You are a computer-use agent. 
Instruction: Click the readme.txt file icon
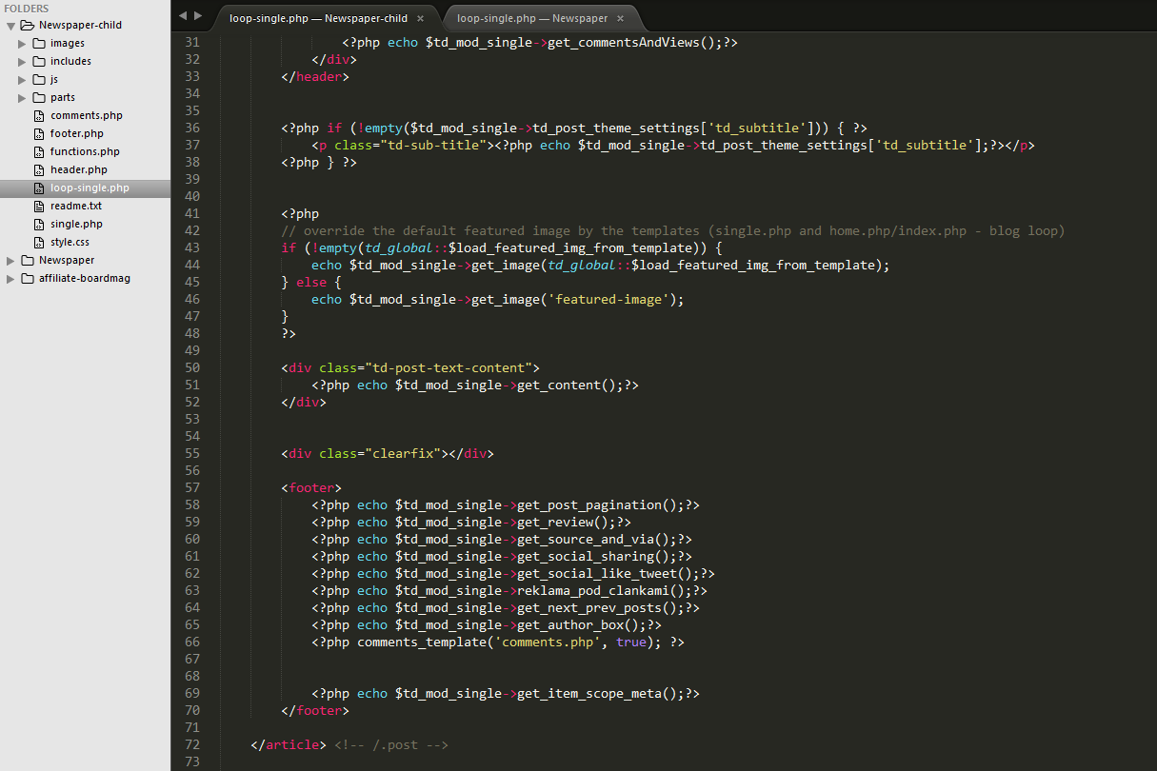coord(39,207)
